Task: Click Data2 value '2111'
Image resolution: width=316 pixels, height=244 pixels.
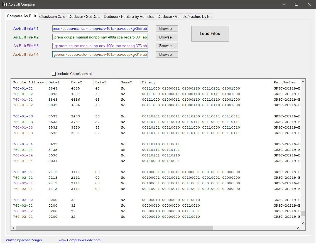Action: coord(75,178)
